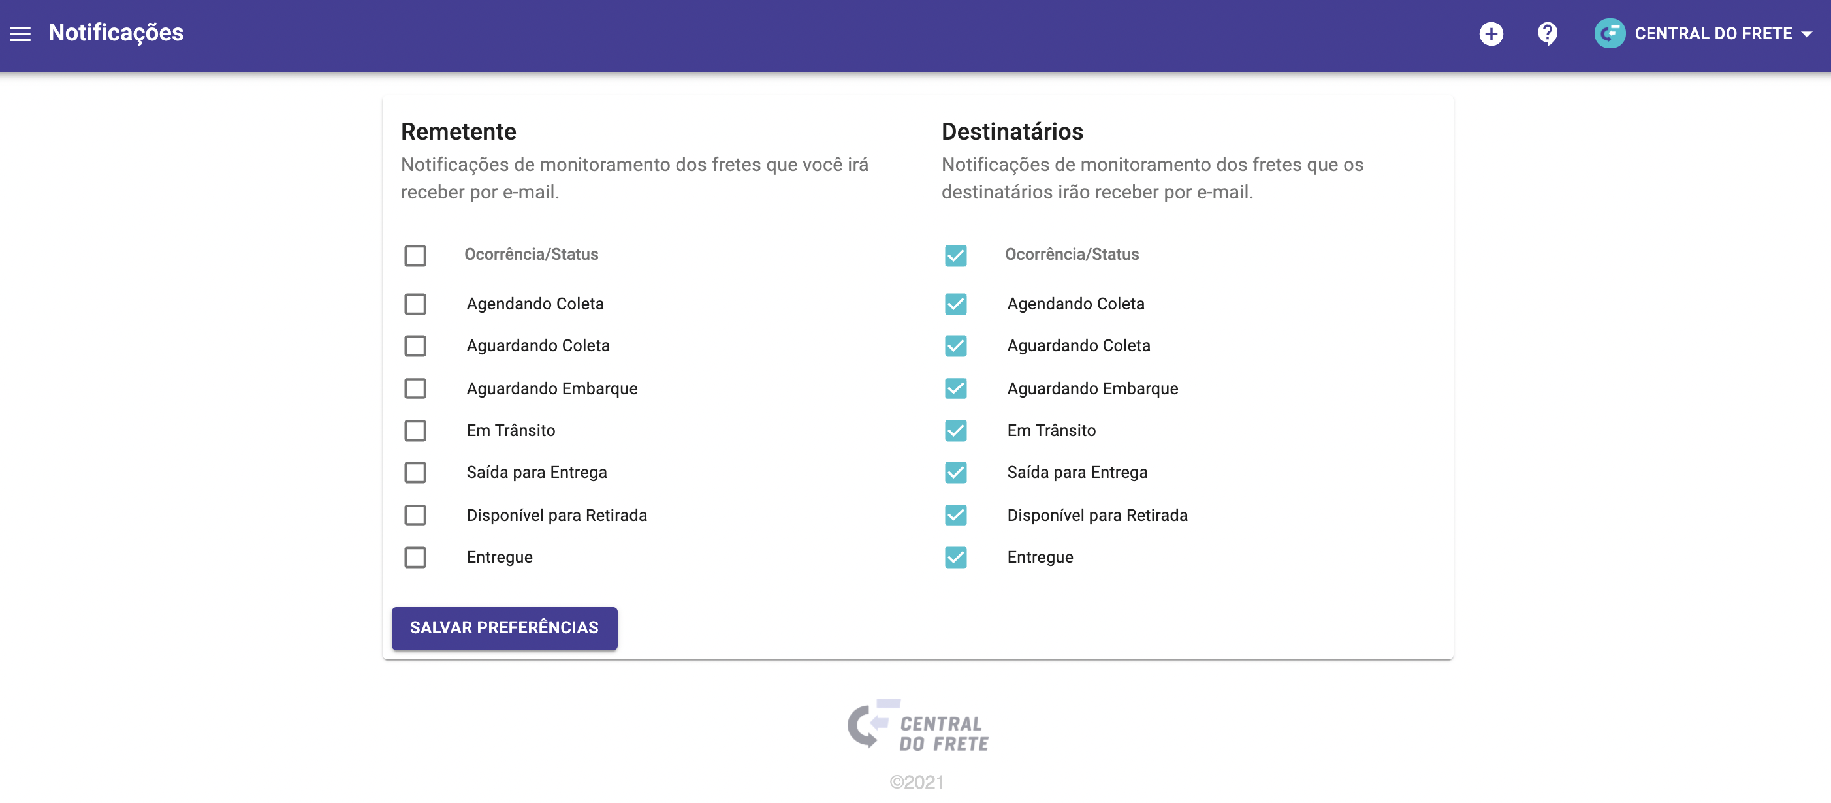Uncheck Destinatários Disponível para Retirada checkbox
Viewport: 1831px width, 803px height.
[955, 515]
